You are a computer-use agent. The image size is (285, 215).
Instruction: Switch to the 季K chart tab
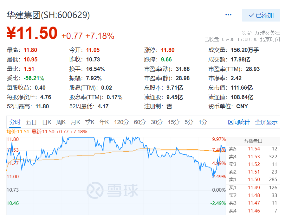pos(90,122)
